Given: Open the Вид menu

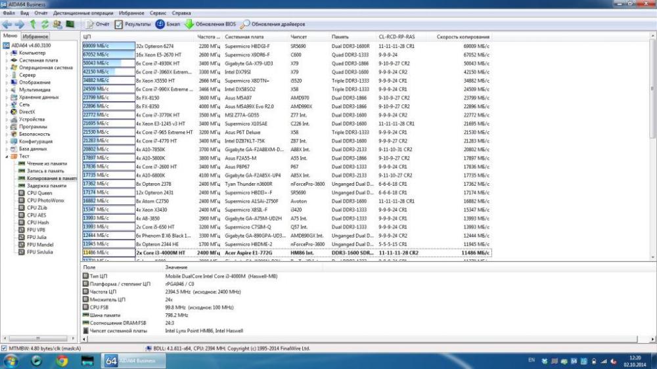Looking at the screenshot, I should [24, 13].
